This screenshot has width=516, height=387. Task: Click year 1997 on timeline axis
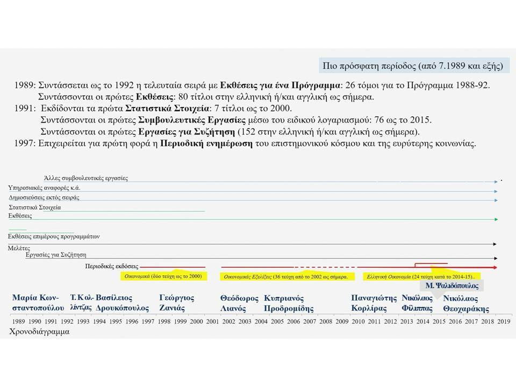[x=148, y=321]
